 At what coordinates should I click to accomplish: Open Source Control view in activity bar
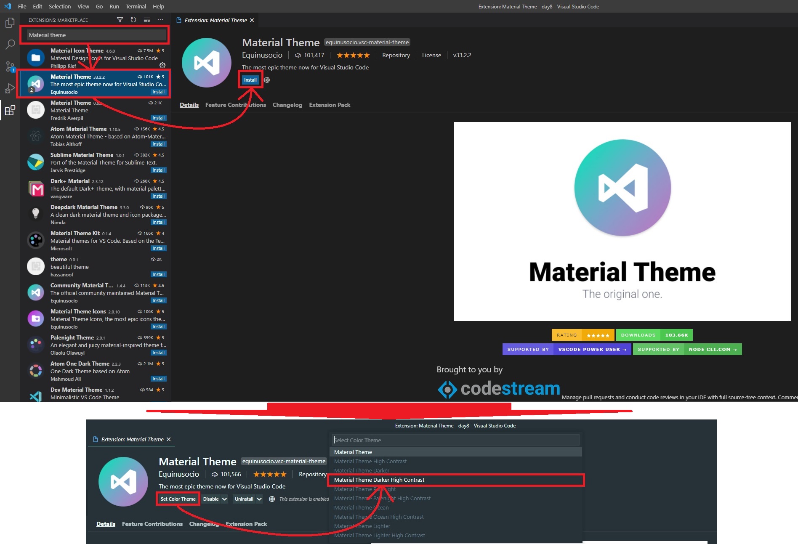click(x=10, y=66)
